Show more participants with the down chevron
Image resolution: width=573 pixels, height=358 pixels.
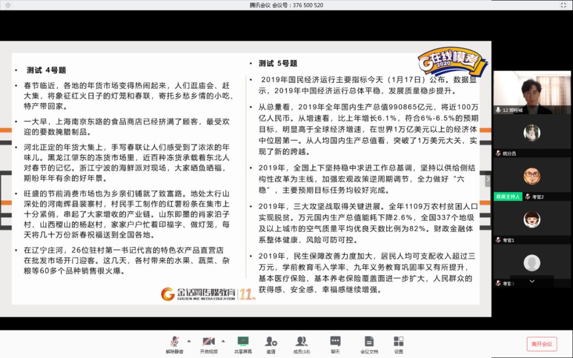point(532,281)
